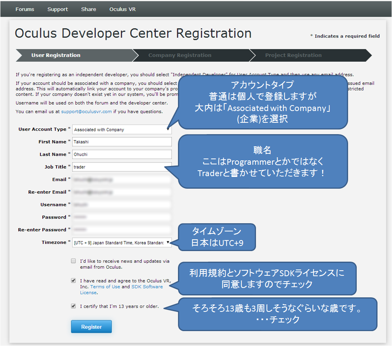Screen dimensions: 392x346
Task: Click the Register button
Action: click(91, 327)
